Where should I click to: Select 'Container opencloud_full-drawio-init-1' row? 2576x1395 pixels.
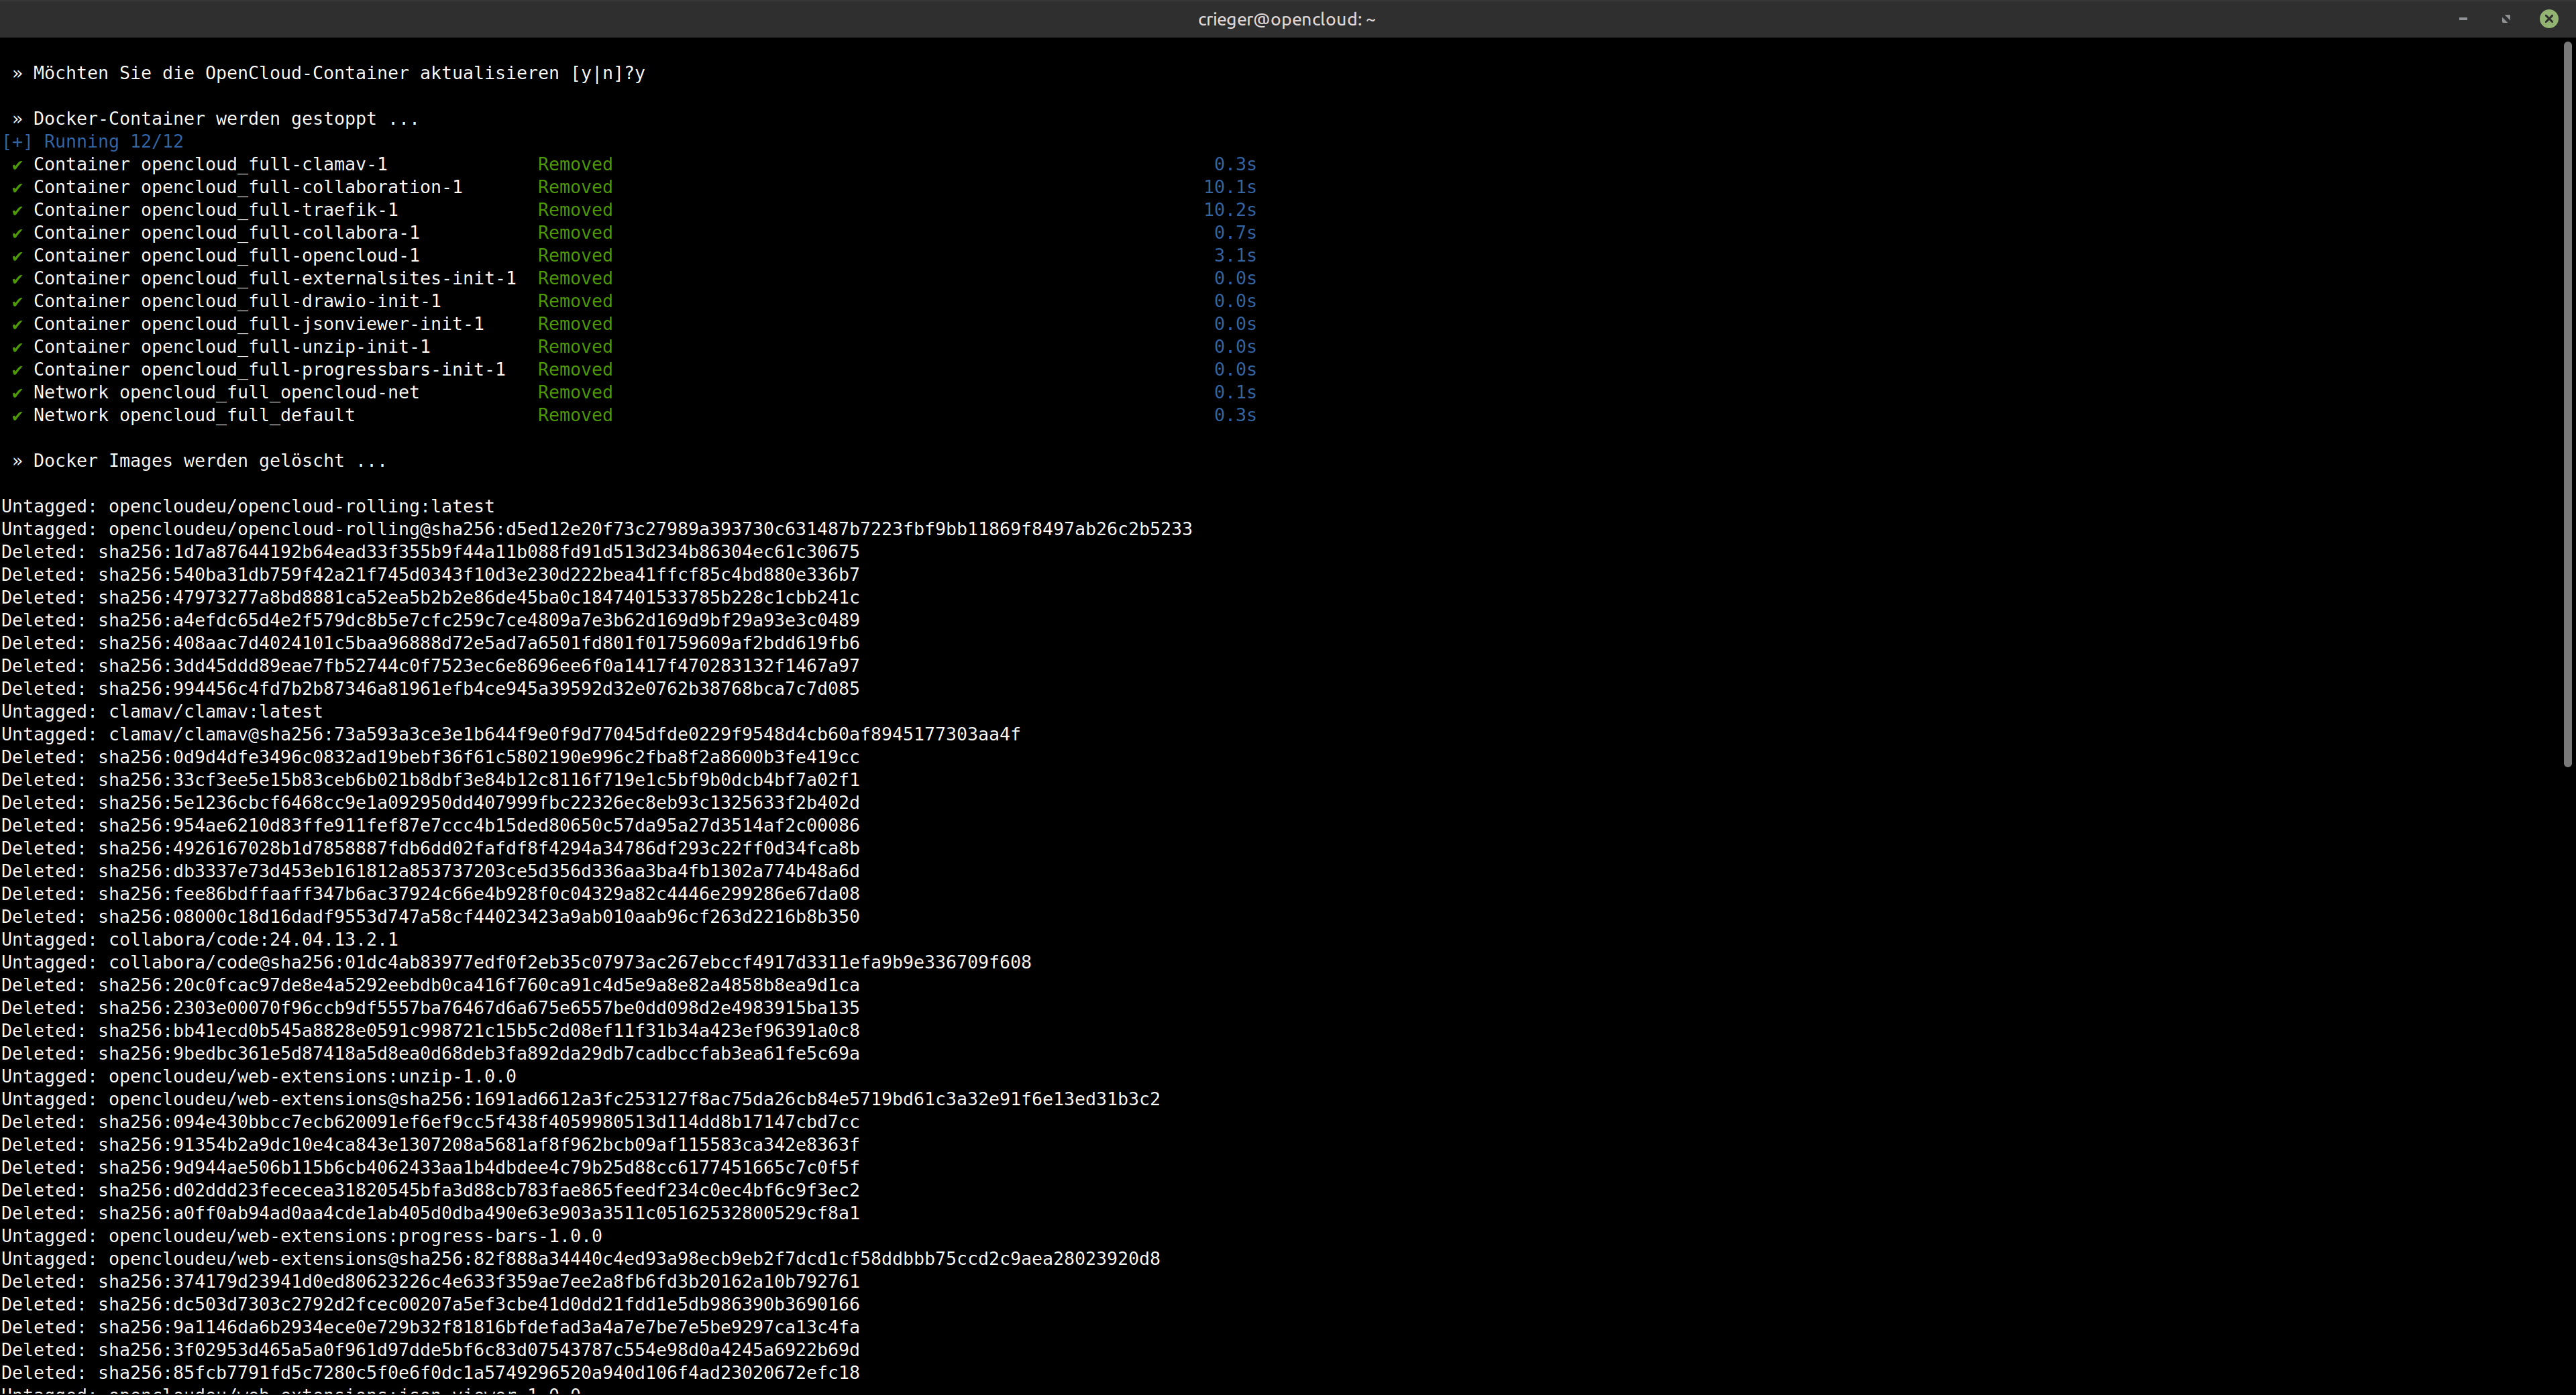pos(634,301)
